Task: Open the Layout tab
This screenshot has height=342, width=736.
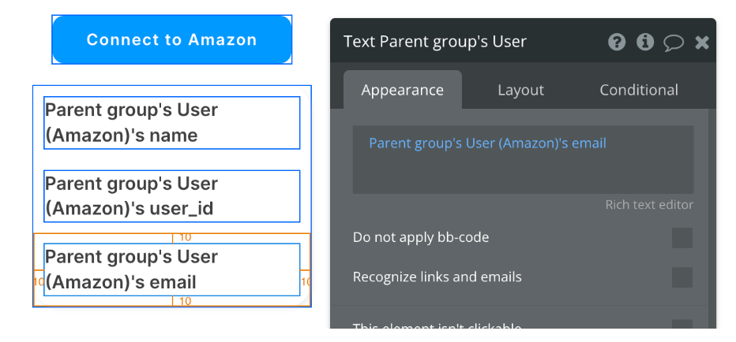Action: pos(520,90)
